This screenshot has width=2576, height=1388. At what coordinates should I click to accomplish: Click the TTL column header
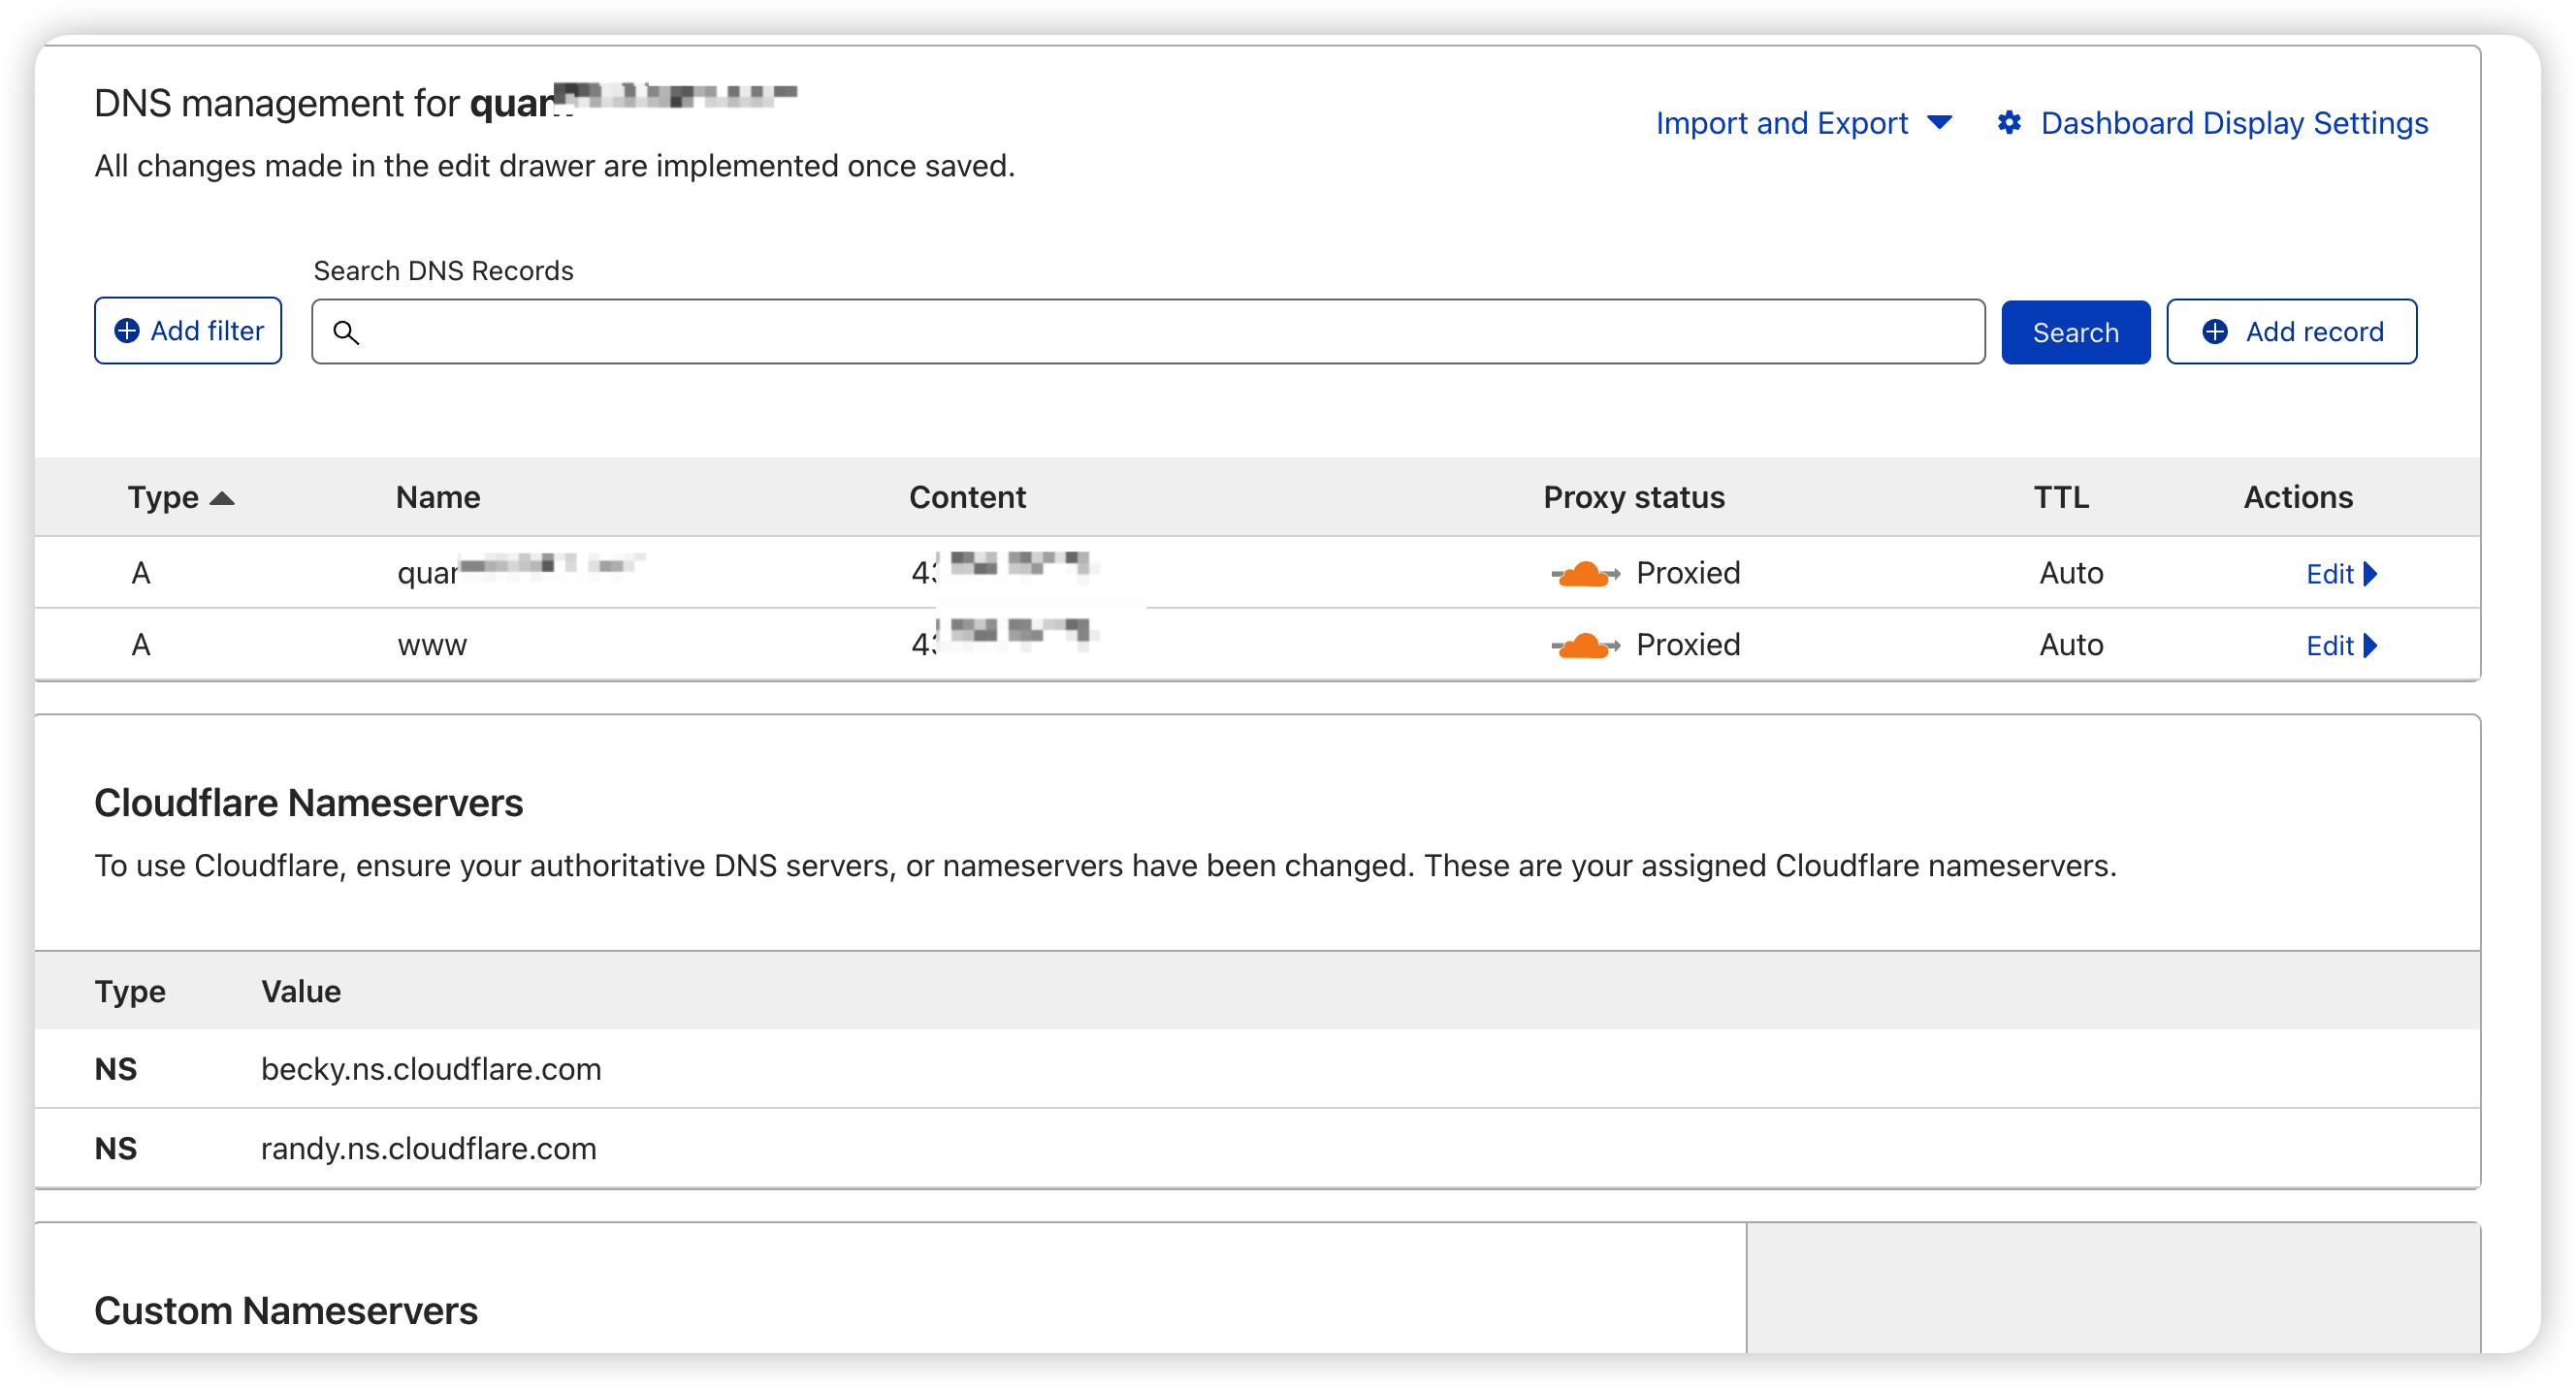2061,497
